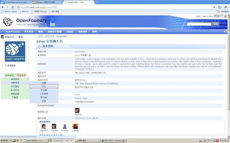Choose 新功能 from the submenu

click(x=44, y=97)
